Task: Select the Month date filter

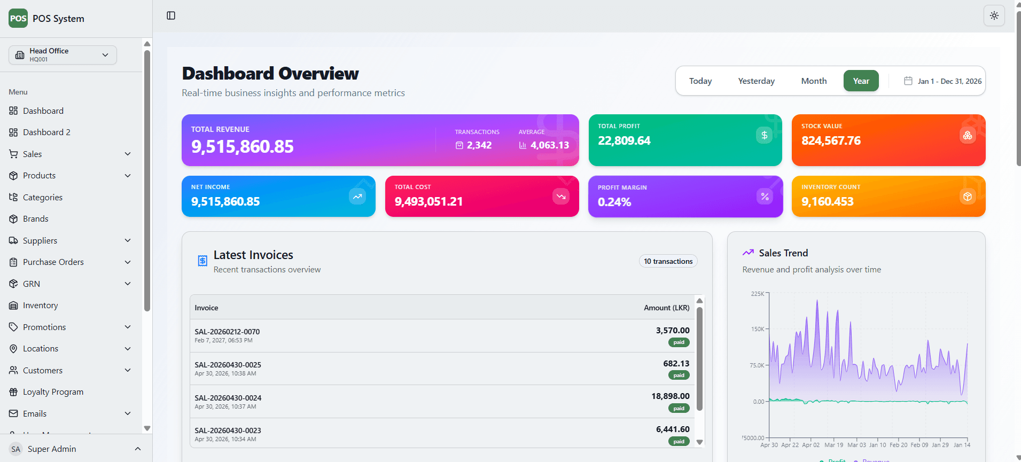Action: click(x=814, y=81)
